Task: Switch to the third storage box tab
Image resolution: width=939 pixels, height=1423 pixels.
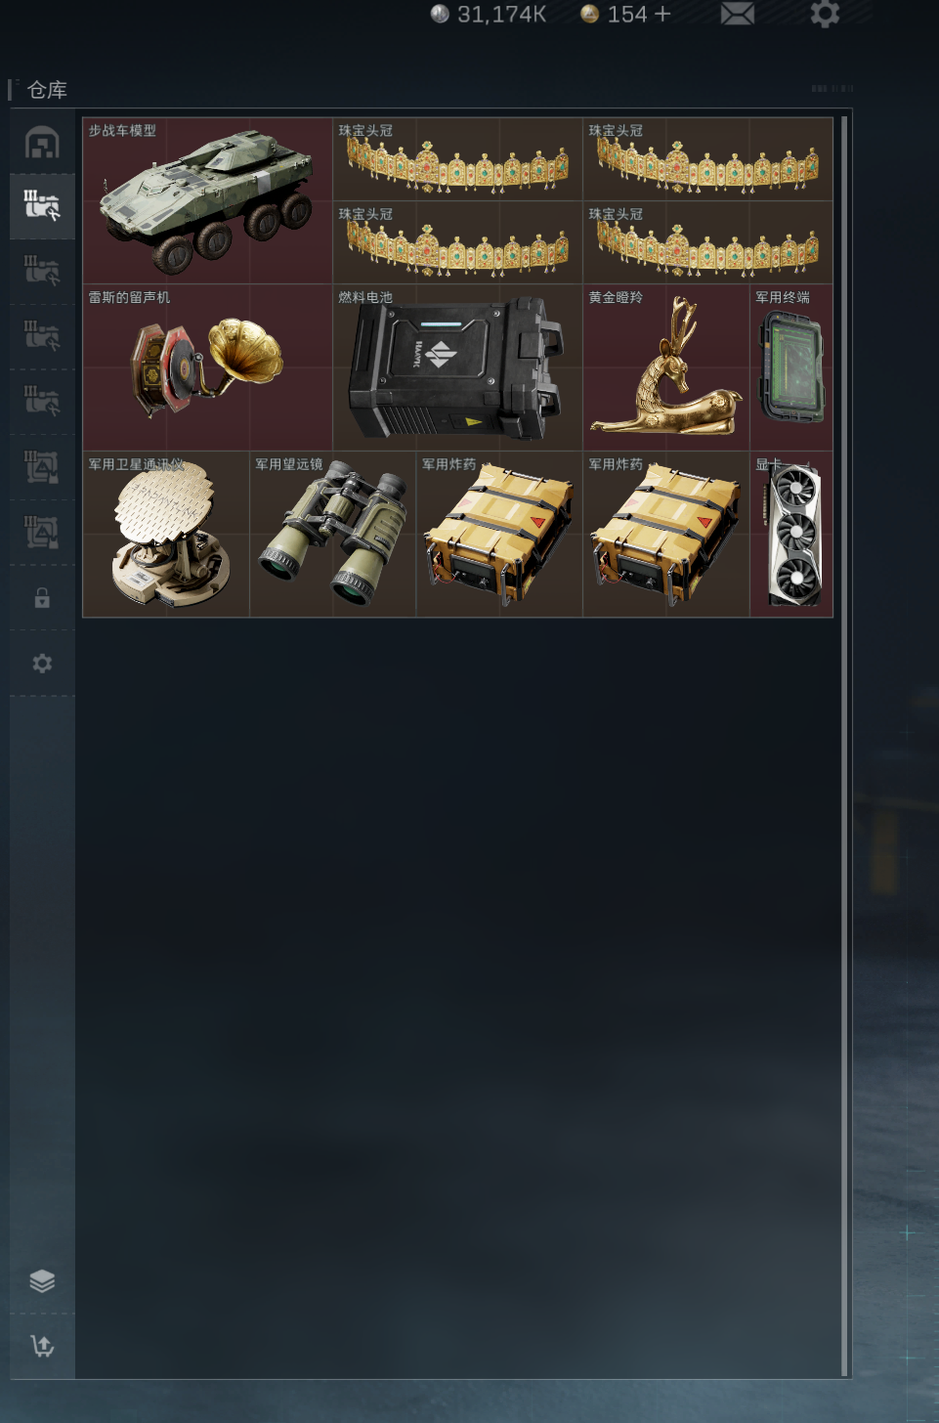Action: [x=42, y=271]
